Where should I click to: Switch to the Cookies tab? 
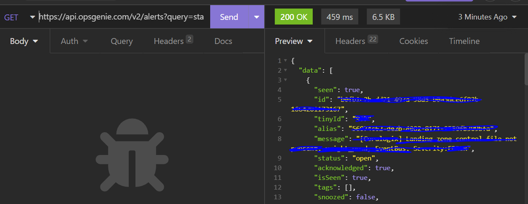pos(413,41)
